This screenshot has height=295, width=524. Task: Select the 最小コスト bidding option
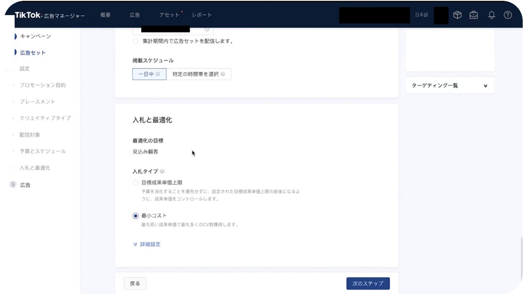(135, 215)
